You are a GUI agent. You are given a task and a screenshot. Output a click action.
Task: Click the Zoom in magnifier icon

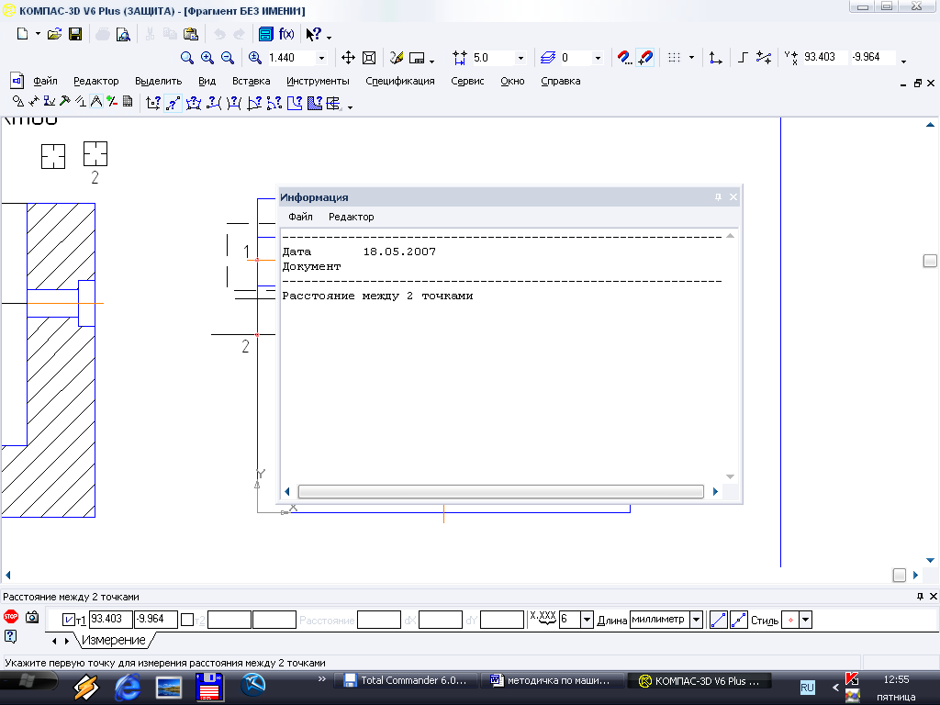coord(207,58)
